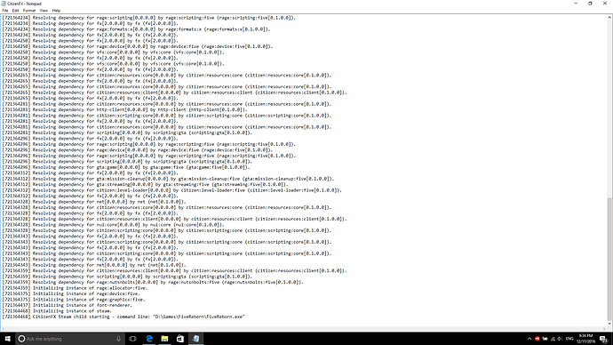The width and height of the screenshot is (613, 345).
Task: Click the 'Initializing instance of rage:graphics:five.' line
Action: [74, 300]
